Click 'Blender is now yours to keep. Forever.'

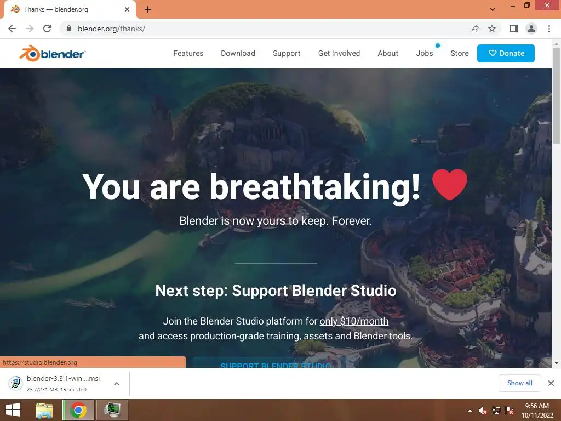[276, 221]
